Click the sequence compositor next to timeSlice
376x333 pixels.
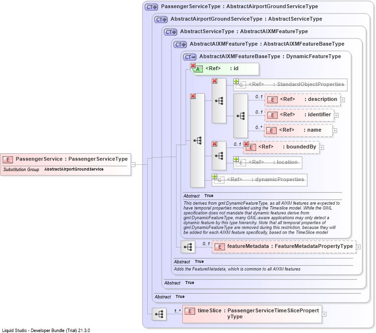pyautogui.click(x=159, y=314)
